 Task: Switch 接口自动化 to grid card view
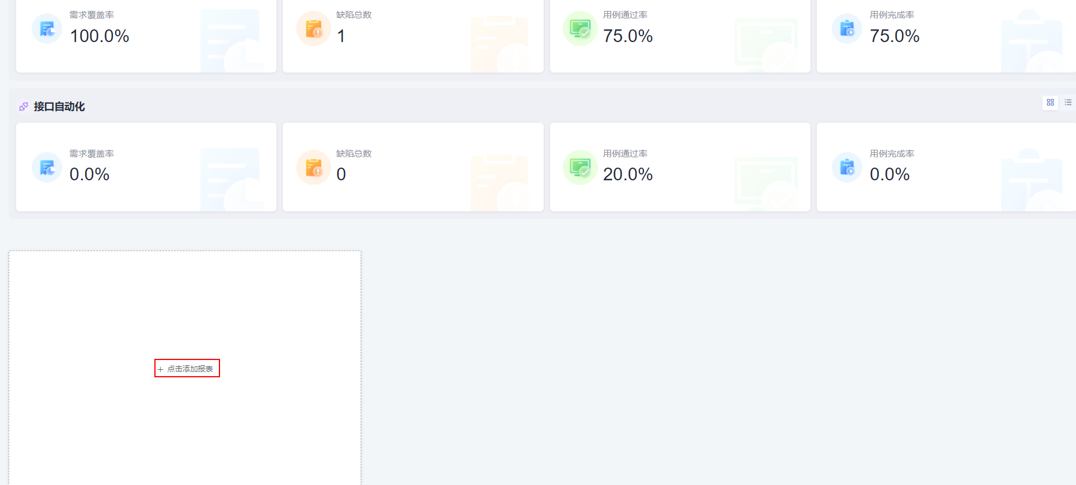[x=1050, y=103]
